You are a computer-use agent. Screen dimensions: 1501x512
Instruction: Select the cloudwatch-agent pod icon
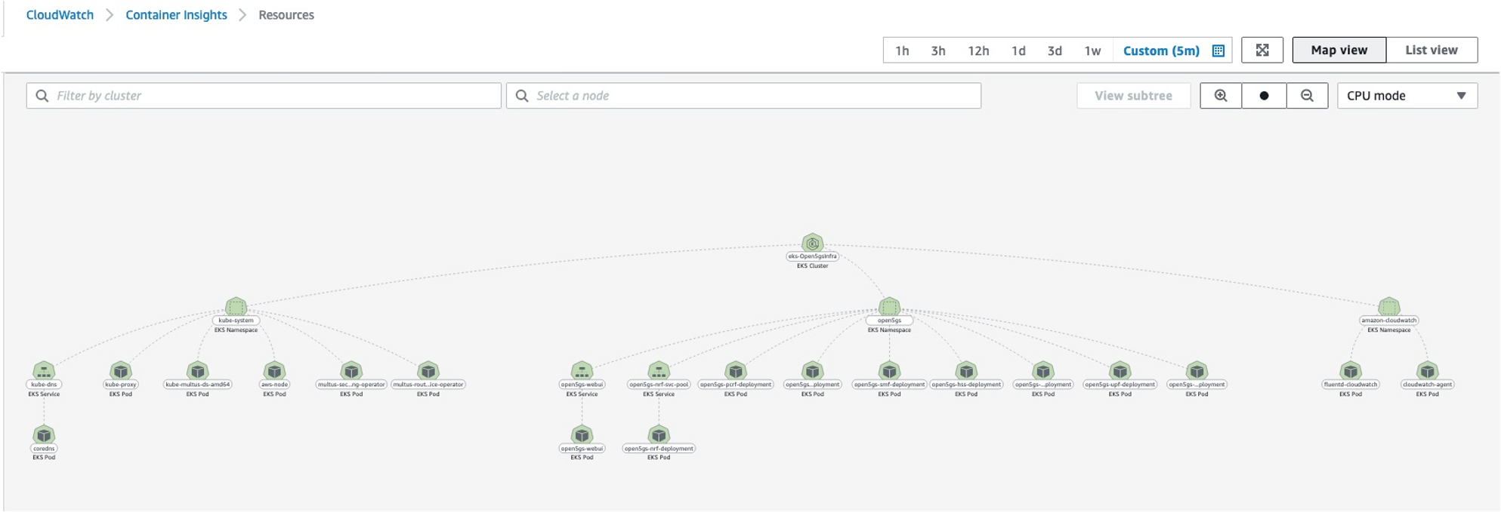[1427, 371]
